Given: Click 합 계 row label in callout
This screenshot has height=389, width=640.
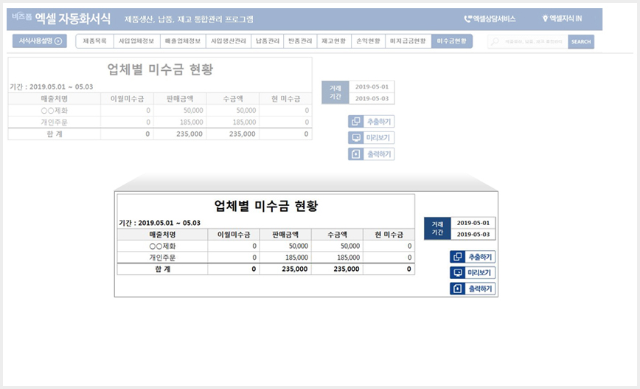Looking at the screenshot, I should [162, 269].
